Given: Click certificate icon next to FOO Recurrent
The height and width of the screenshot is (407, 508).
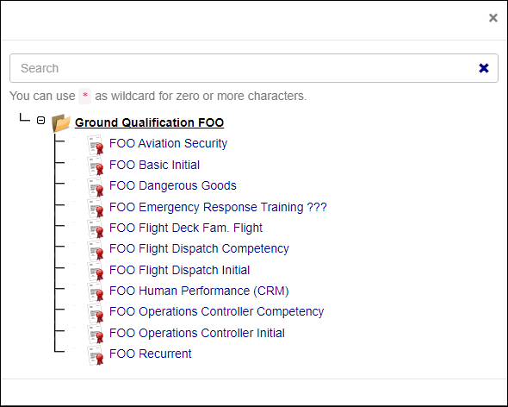Looking at the screenshot, I should (96, 355).
